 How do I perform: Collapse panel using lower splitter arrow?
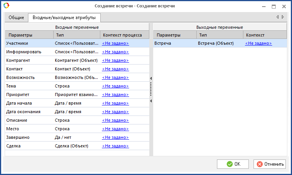pyautogui.click(x=151, y=101)
